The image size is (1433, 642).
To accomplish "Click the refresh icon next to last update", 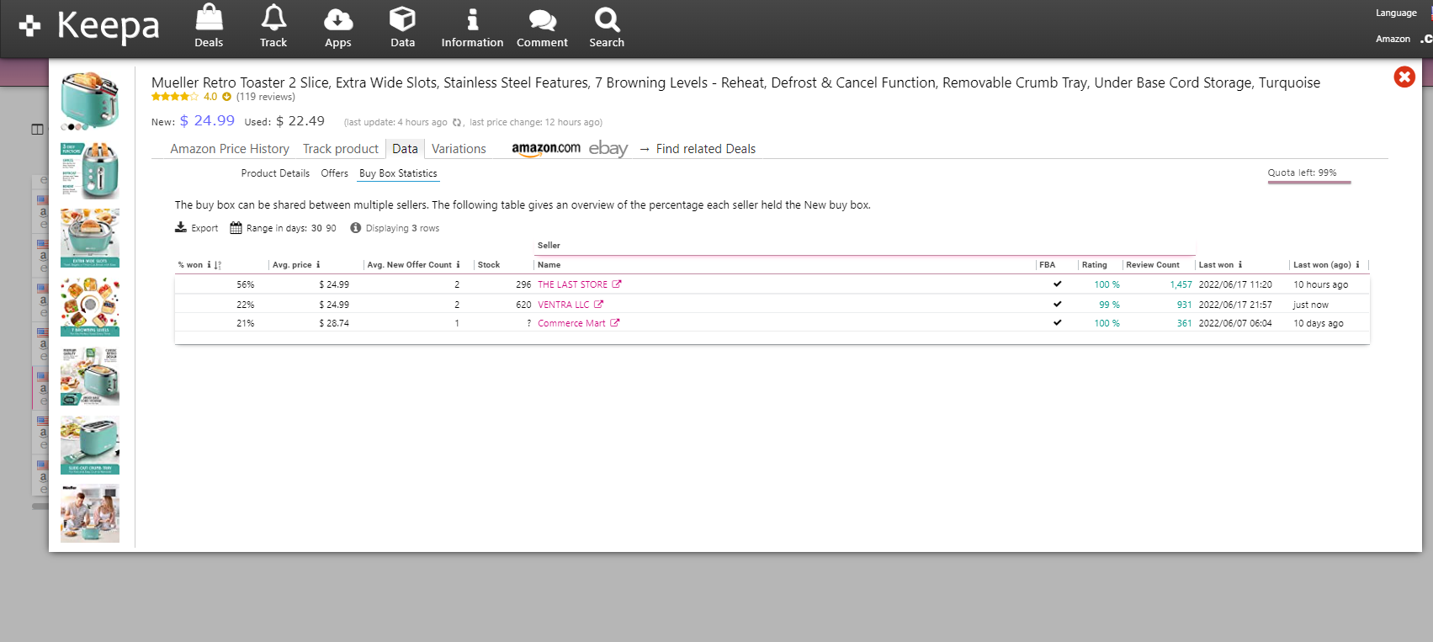I will pos(457,123).
